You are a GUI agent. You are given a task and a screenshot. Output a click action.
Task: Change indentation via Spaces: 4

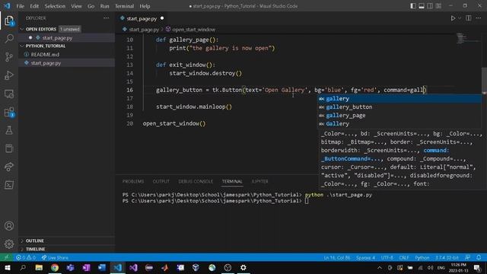point(365,257)
